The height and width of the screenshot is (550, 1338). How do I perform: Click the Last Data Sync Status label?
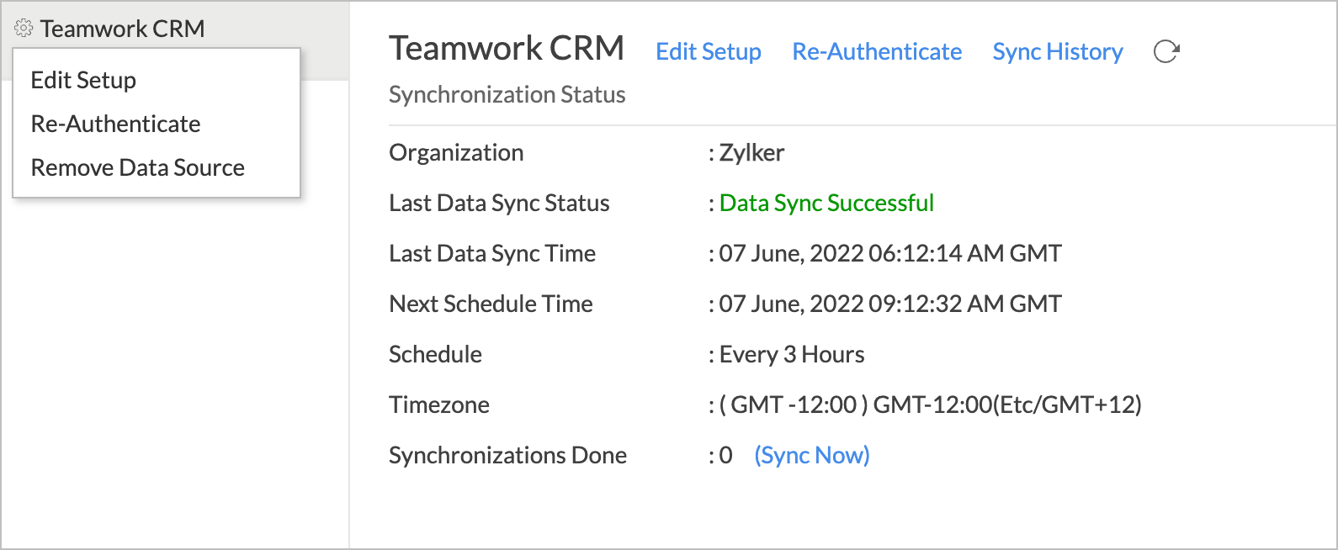(x=499, y=203)
